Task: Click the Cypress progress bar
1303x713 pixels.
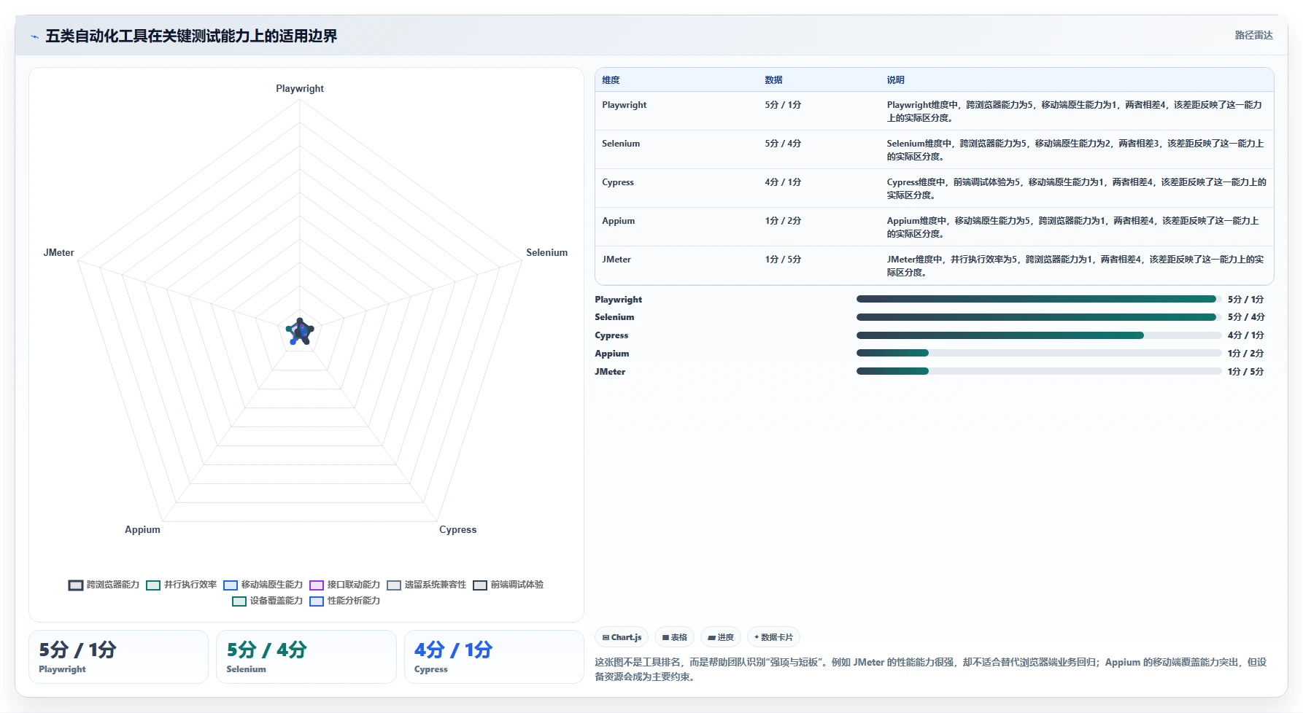Action: 1039,335
